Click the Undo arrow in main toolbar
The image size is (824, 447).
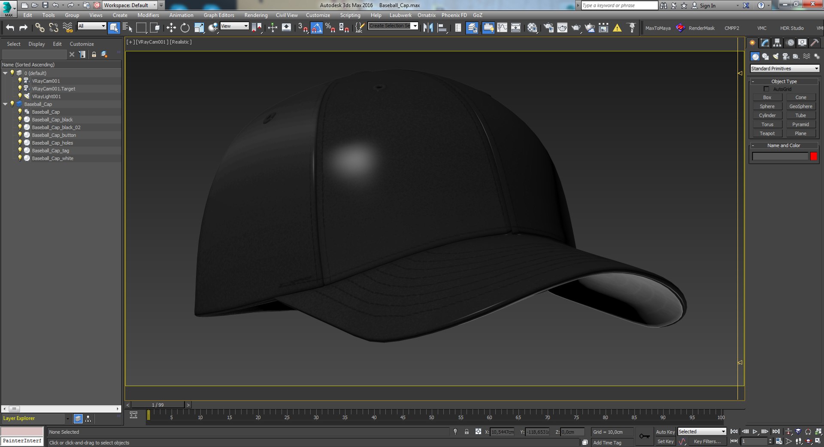[9, 28]
